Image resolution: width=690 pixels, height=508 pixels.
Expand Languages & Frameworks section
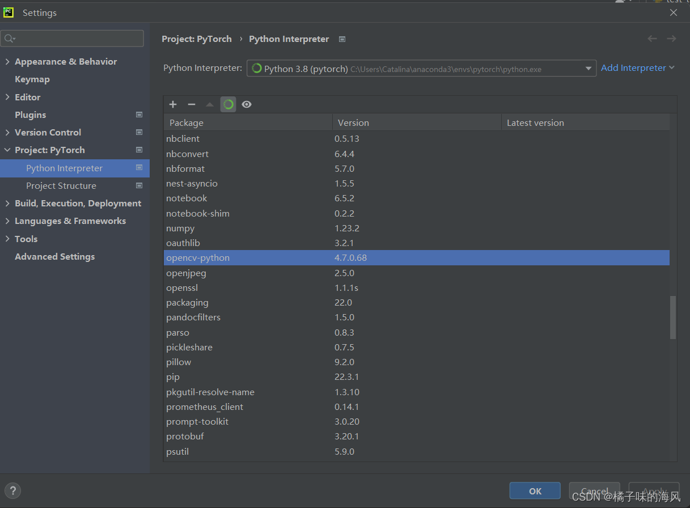click(x=7, y=221)
